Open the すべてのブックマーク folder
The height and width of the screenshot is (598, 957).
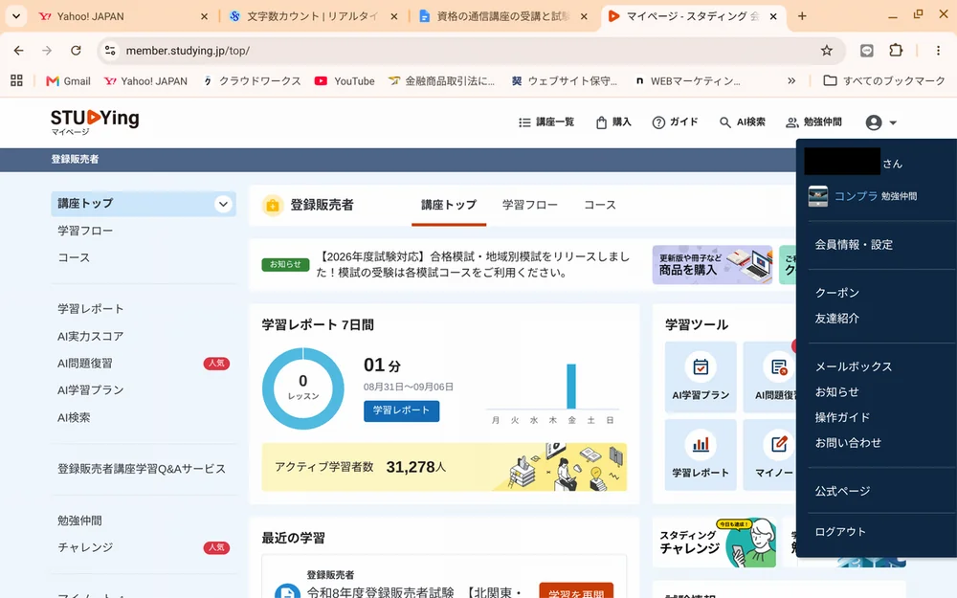pos(884,80)
